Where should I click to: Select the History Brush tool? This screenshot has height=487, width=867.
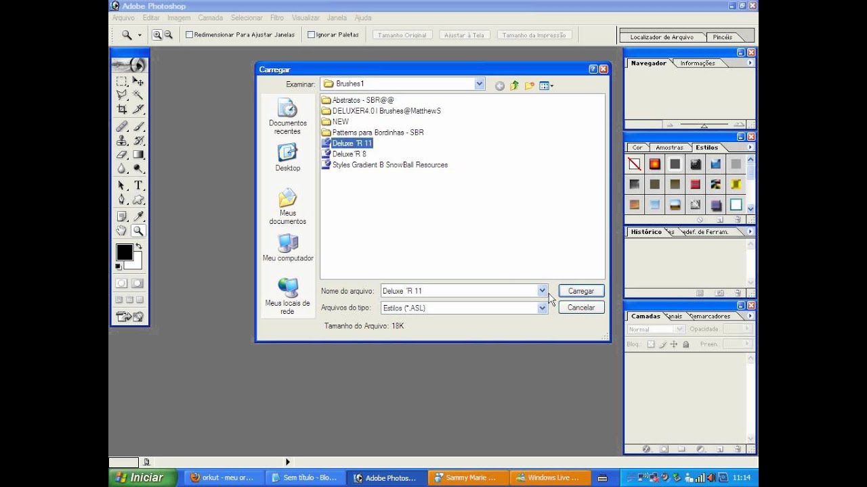[x=138, y=141]
